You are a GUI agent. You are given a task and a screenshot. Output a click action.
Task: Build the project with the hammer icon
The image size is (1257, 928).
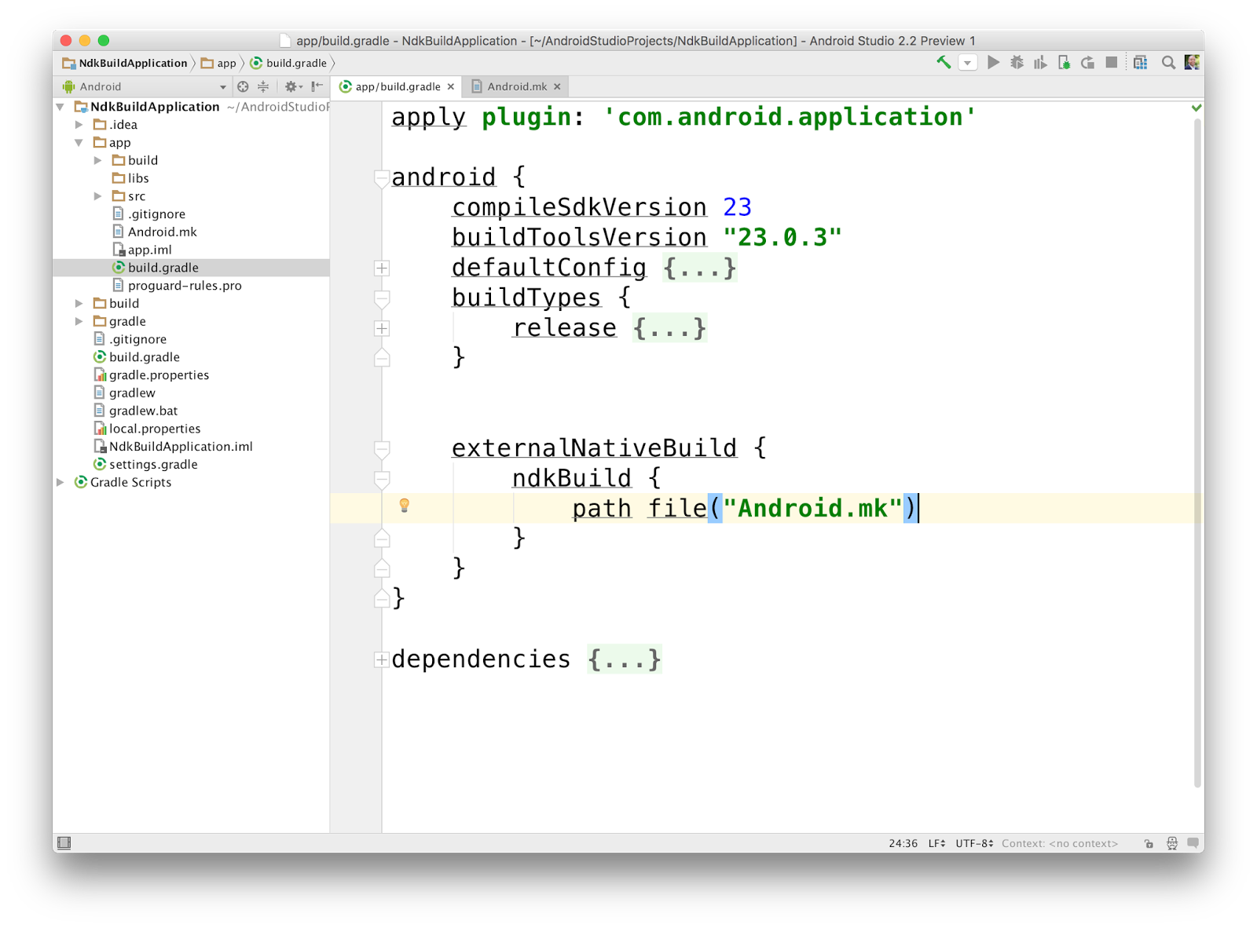pos(943,61)
